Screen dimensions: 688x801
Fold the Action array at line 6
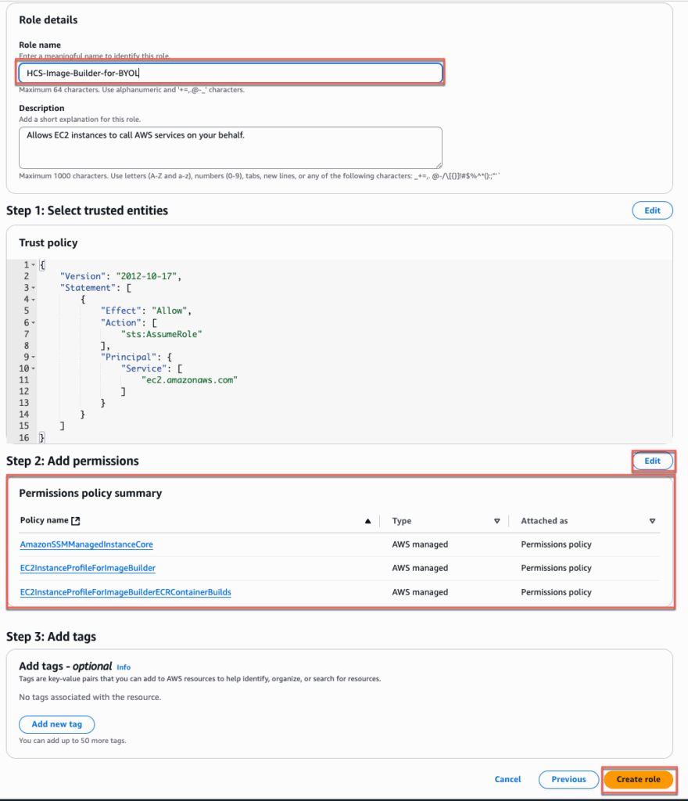pos(34,322)
